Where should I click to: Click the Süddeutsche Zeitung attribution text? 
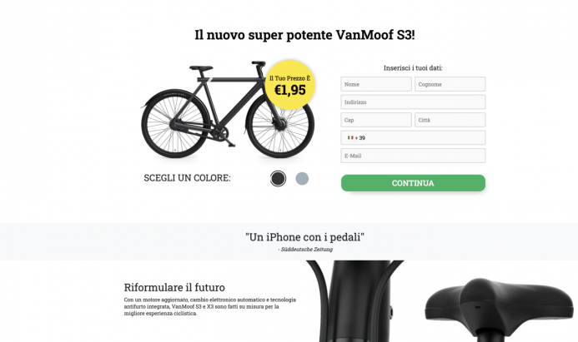[305, 250]
